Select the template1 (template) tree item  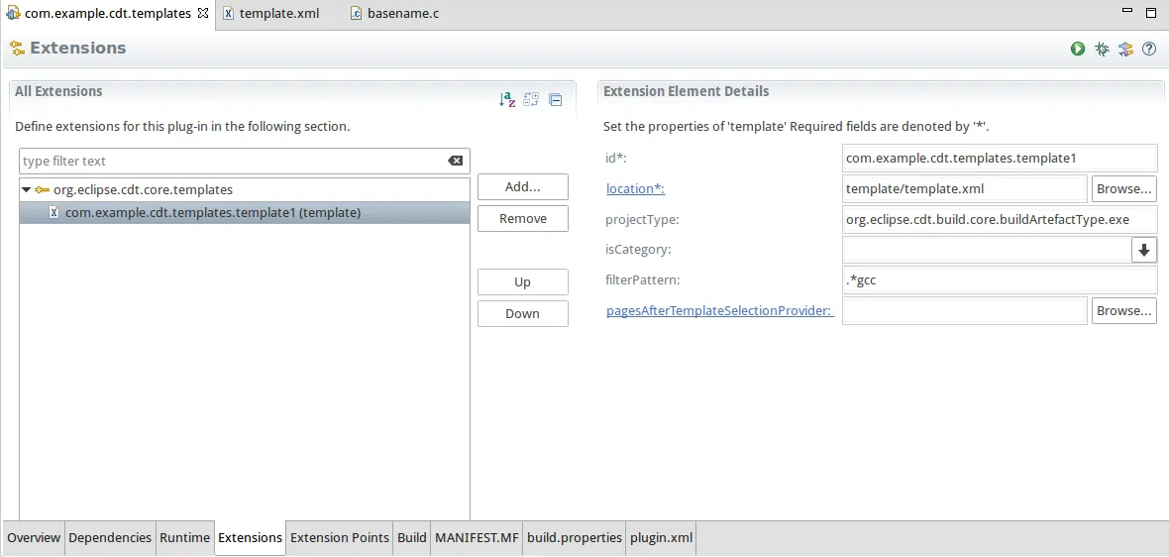pos(212,213)
